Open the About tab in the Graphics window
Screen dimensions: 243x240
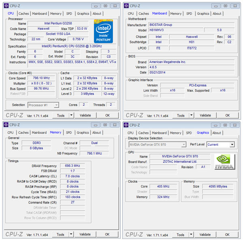click(217, 133)
